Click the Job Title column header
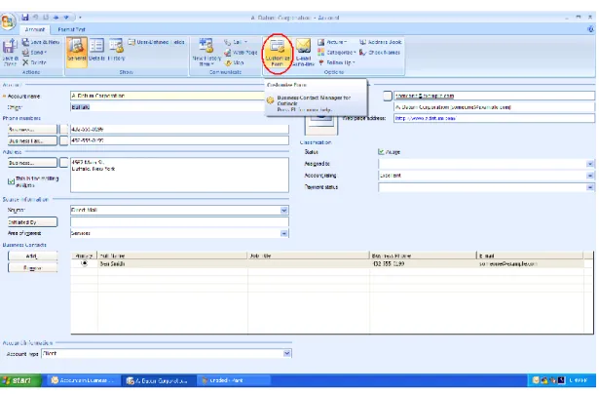This screenshot has width=599, height=394. pyautogui.click(x=309, y=256)
